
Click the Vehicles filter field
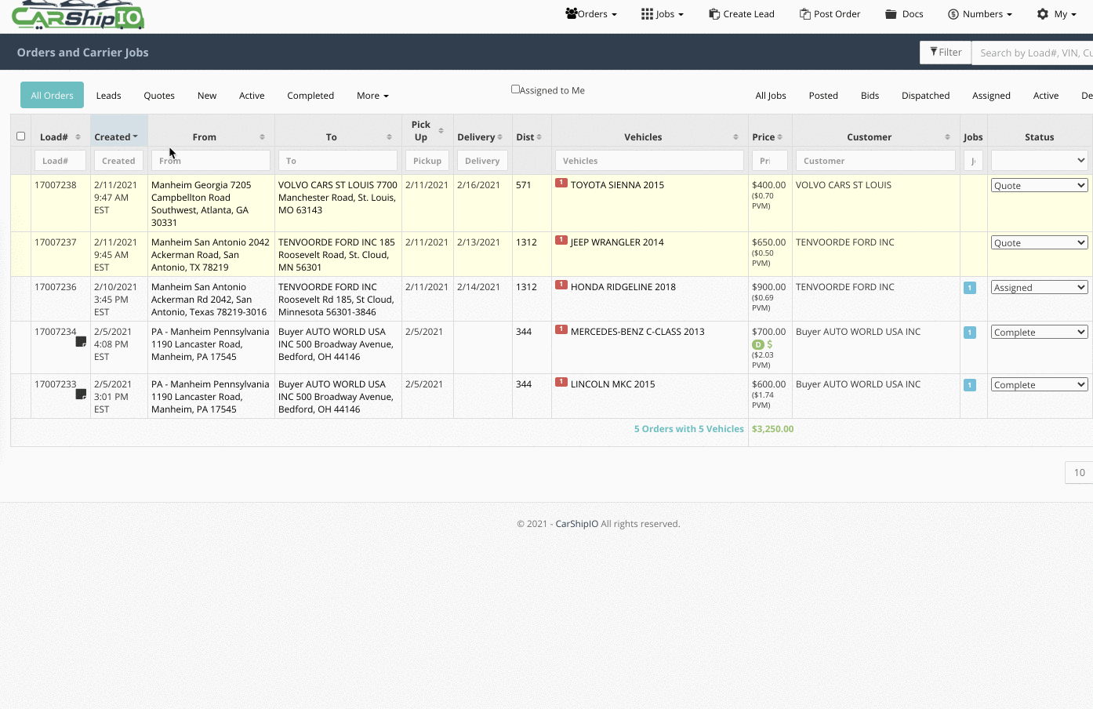(x=649, y=161)
